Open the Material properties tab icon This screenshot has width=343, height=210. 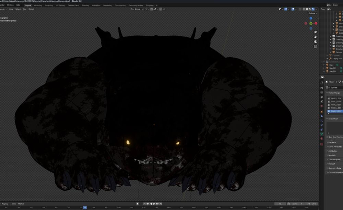(322, 139)
